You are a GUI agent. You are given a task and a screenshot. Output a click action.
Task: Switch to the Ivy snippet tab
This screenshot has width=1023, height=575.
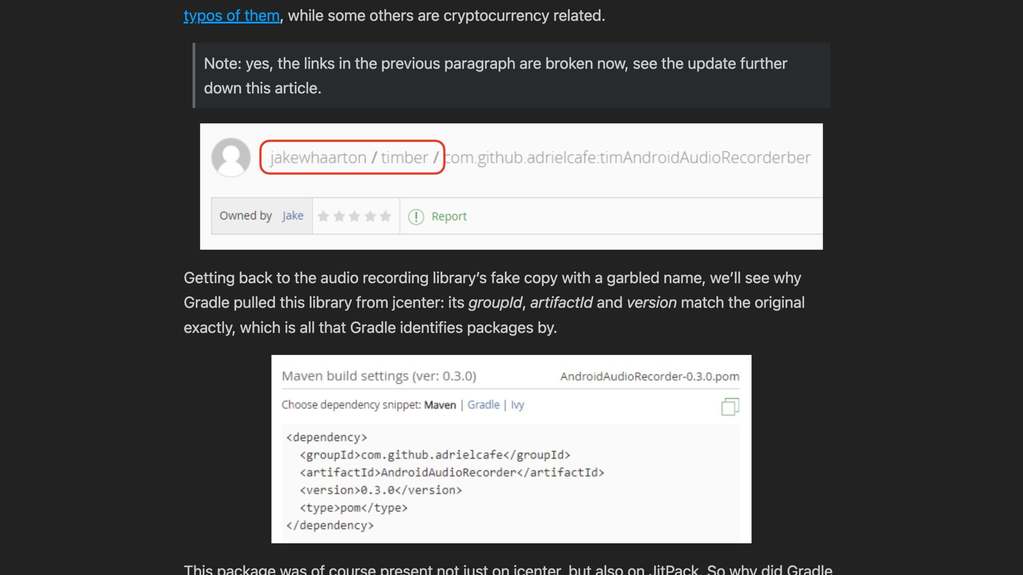[x=517, y=405]
